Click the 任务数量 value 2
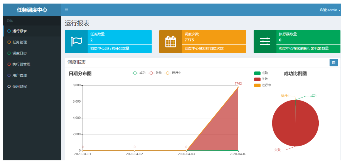This screenshot has width=344, height=166. coord(91,40)
